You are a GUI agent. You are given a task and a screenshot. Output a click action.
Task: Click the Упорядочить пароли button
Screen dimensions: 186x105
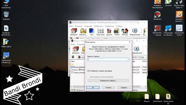108,80
